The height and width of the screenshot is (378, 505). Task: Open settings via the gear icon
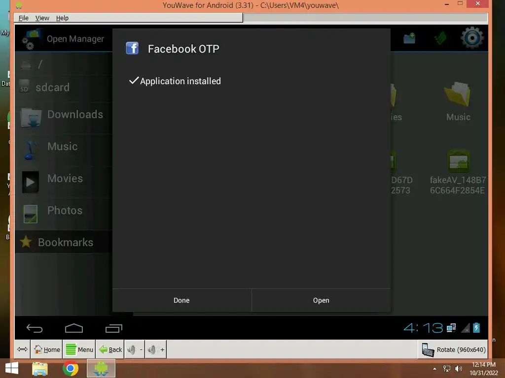472,38
